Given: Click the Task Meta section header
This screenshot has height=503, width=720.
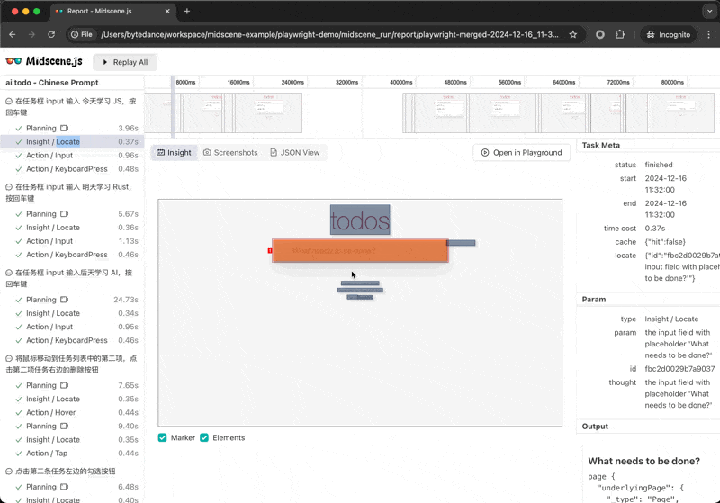Looking at the screenshot, I should tap(601, 145).
